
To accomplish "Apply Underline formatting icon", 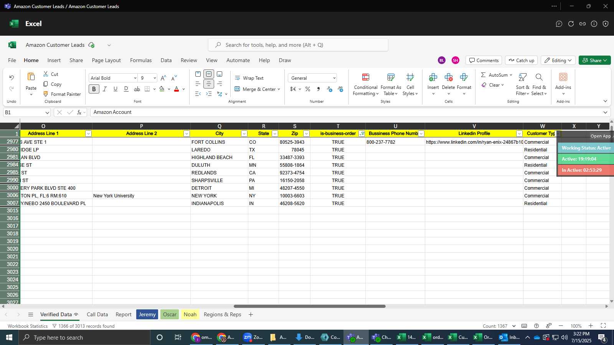I will [115, 89].
